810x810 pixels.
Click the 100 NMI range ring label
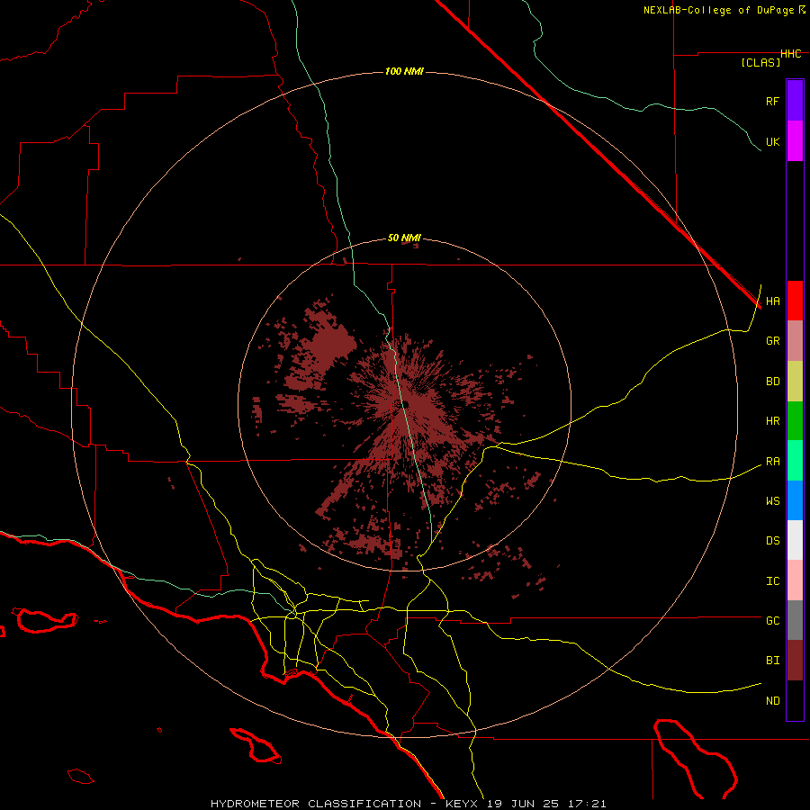pyautogui.click(x=404, y=71)
